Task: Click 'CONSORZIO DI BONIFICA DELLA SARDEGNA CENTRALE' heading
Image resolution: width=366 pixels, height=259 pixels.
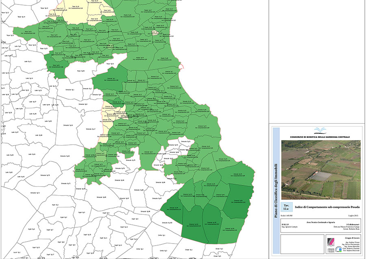Action: [x=320, y=137]
